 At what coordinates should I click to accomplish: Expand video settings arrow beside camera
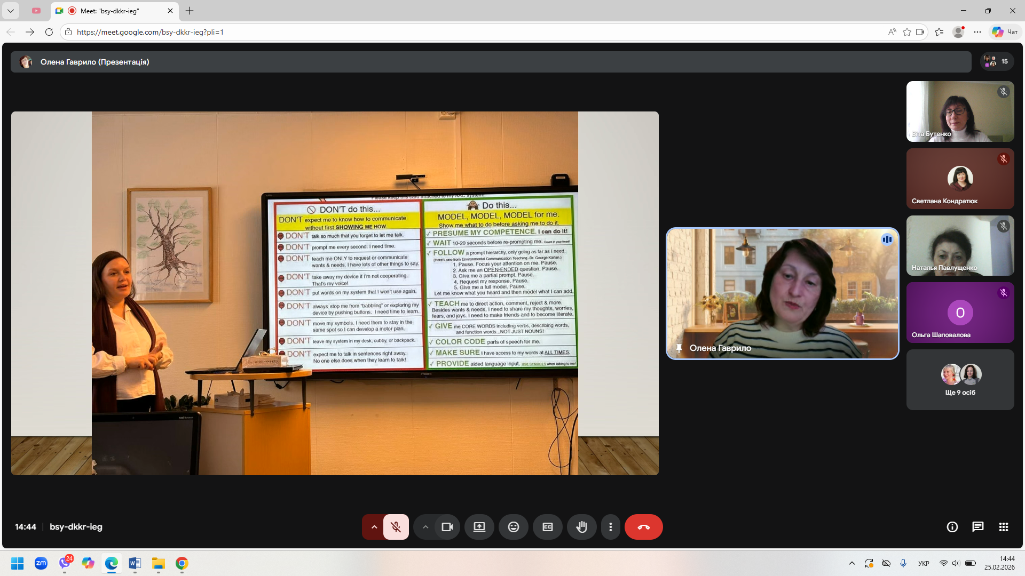(x=425, y=527)
